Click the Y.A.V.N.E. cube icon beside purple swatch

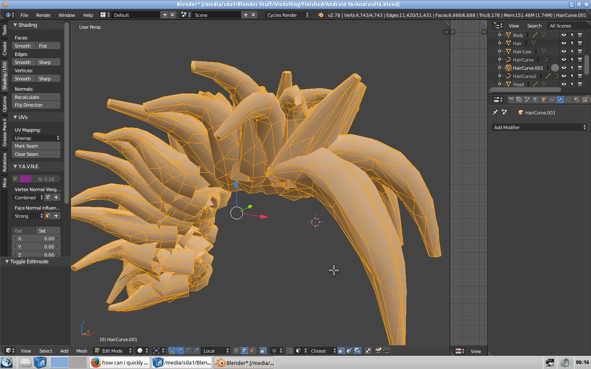point(16,179)
